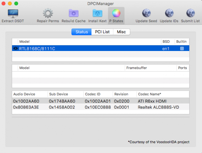202x153 pixels.
Task: Switch to the Status tab
Action: pos(81,32)
